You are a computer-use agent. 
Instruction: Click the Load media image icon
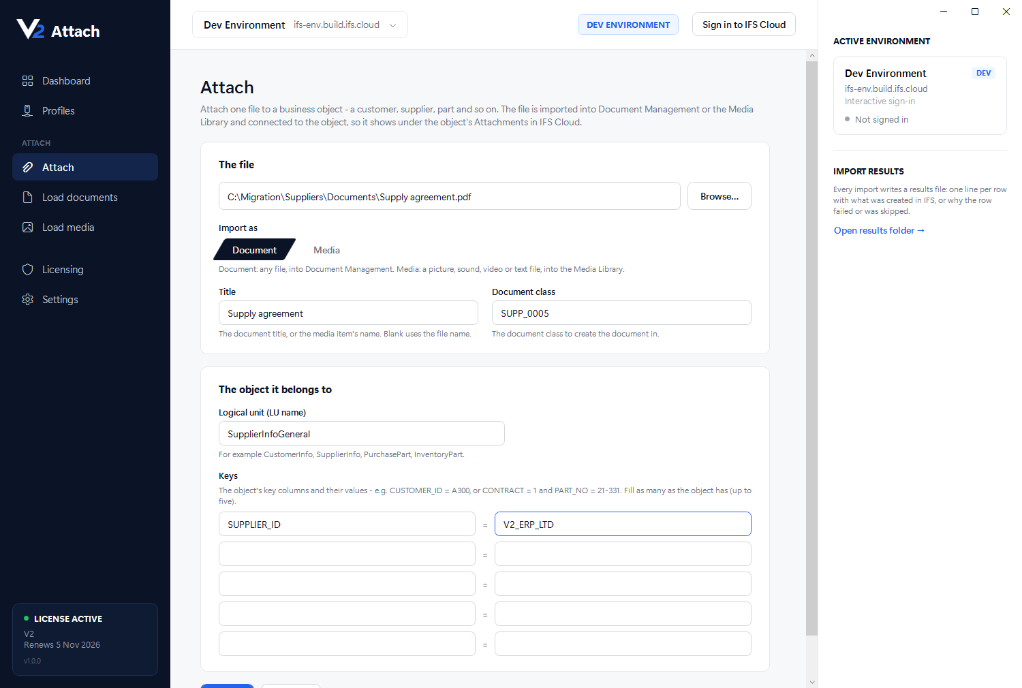coord(27,228)
